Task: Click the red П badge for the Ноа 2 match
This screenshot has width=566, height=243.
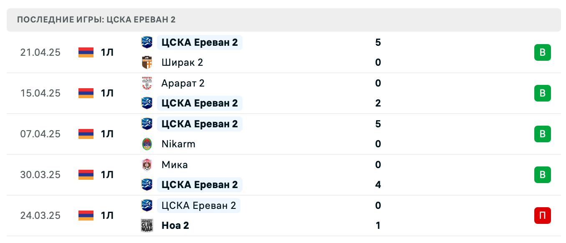Action: point(542,216)
